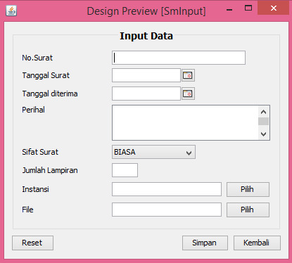Close the Design Preview window
292x263 pixels.
point(274,8)
